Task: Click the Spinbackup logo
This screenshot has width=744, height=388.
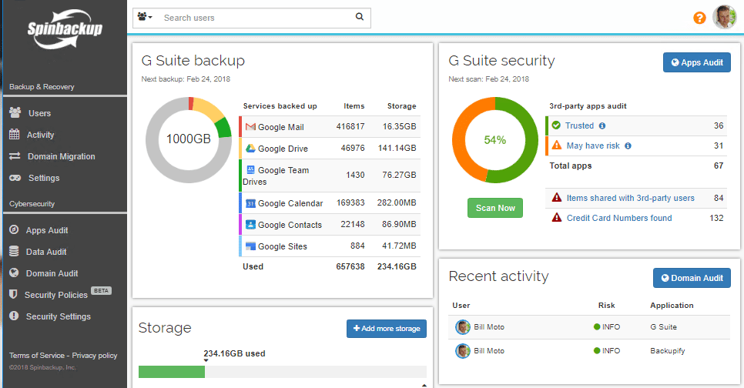Action: (65, 29)
